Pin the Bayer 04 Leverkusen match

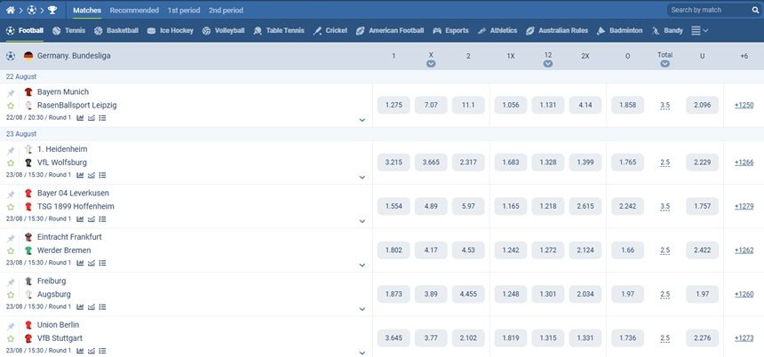pyautogui.click(x=11, y=194)
